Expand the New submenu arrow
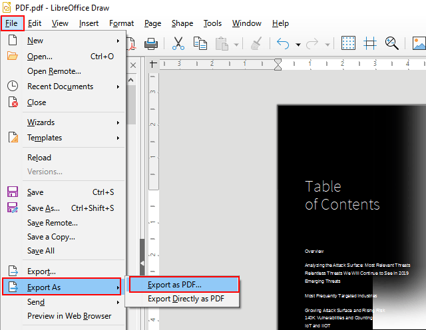 (118, 41)
